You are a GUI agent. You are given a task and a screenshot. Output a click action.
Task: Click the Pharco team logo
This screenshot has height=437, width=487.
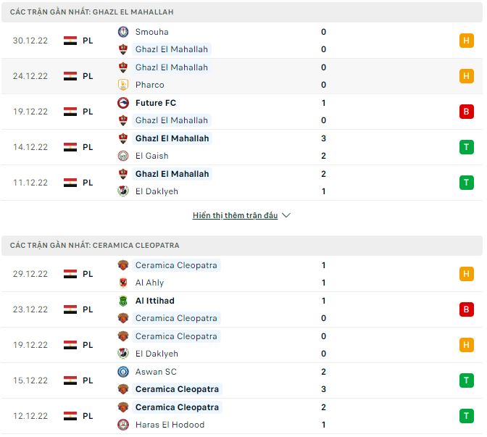pos(123,85)
